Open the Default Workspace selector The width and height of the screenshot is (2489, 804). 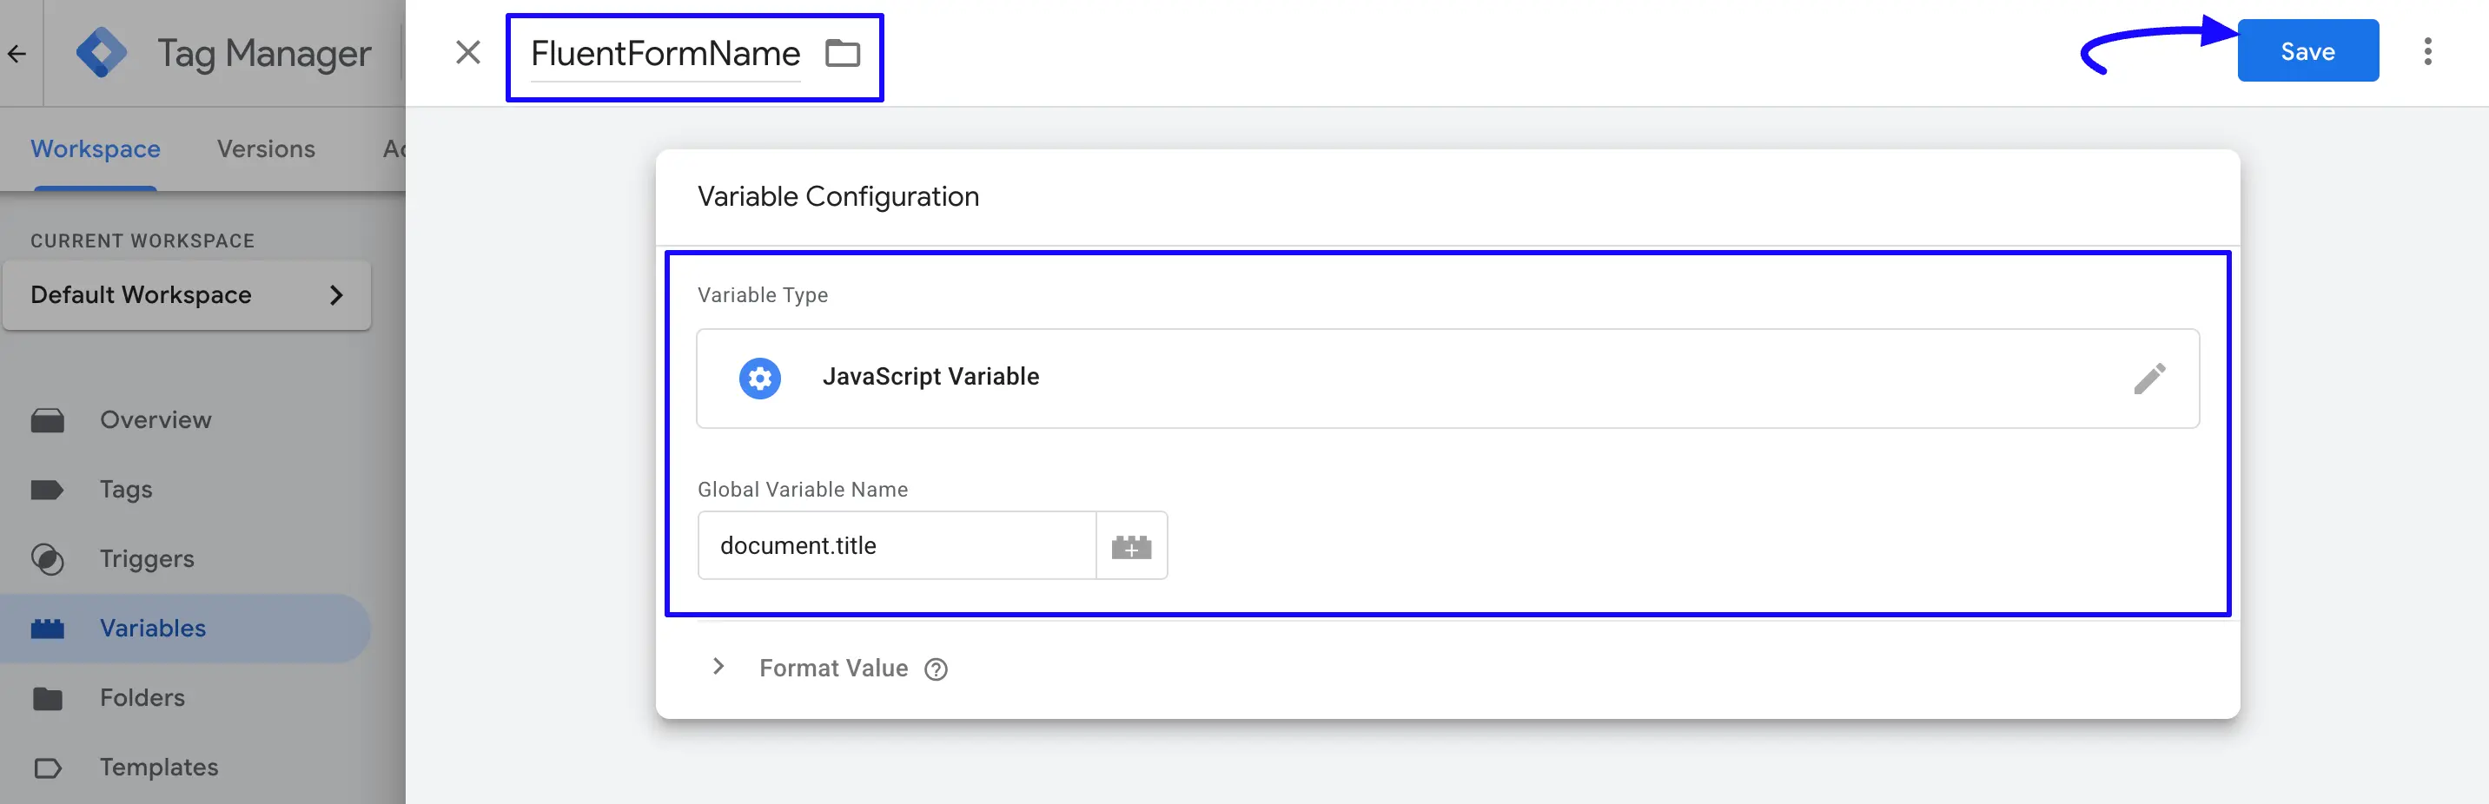(x=187, y=295)
